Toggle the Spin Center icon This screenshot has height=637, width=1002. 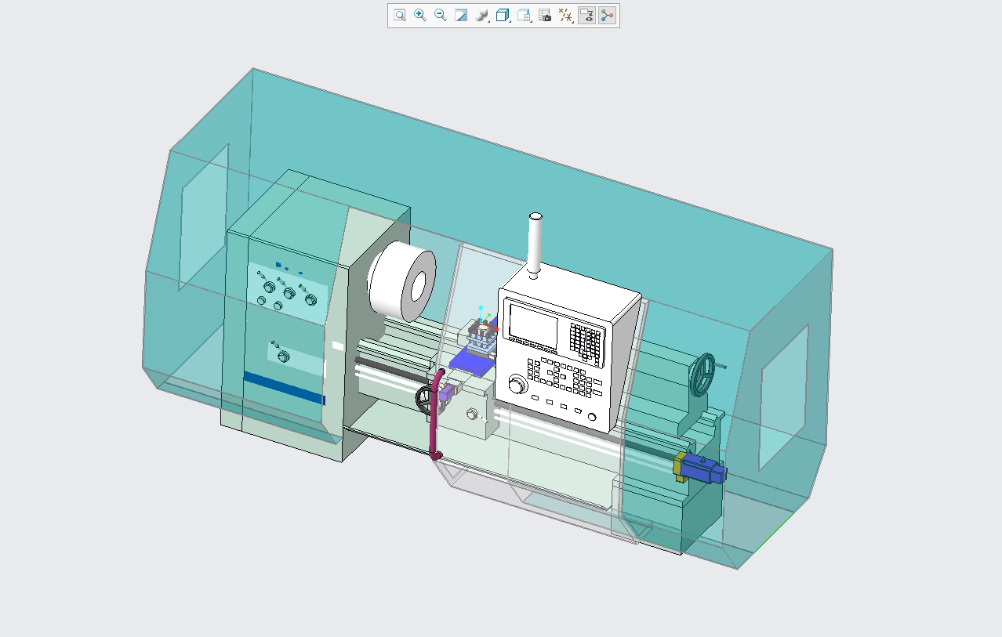click(607, 15)
